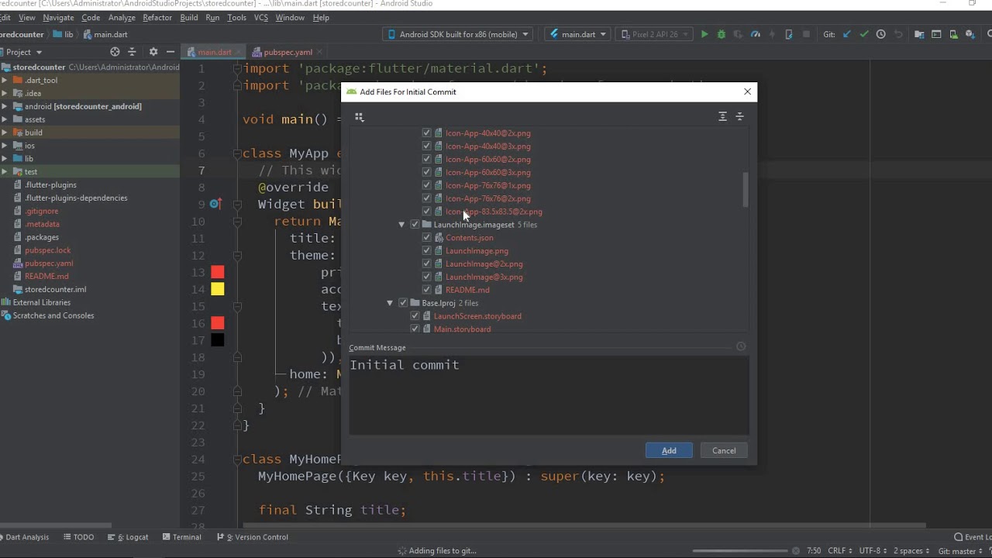The image size is (992, 558).
Task: Open Git history clock icon
Action: (881, 34)
